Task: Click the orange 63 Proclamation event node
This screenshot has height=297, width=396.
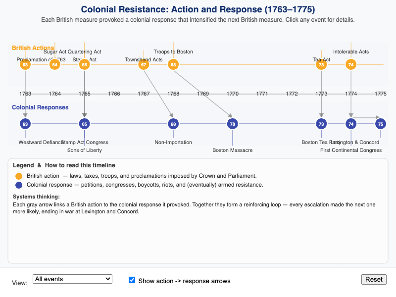Action: (x=25, y=65)
